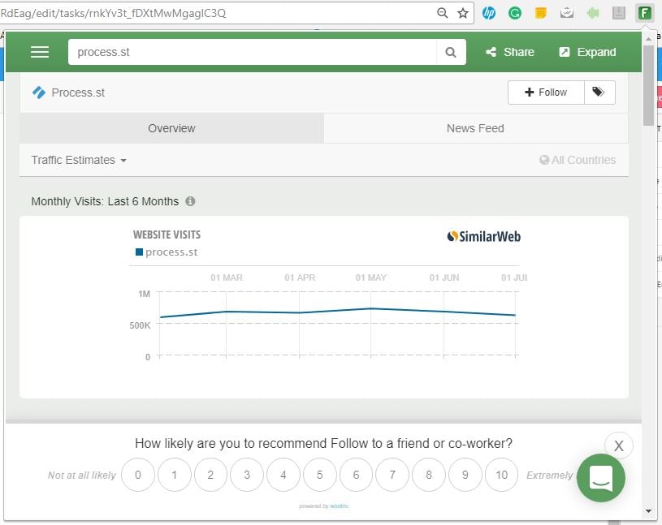The width and height of the screenshot is (662, 525).
Task: Expand the Traffic Estimates dropdown
Action: click(x=79, y=160)
